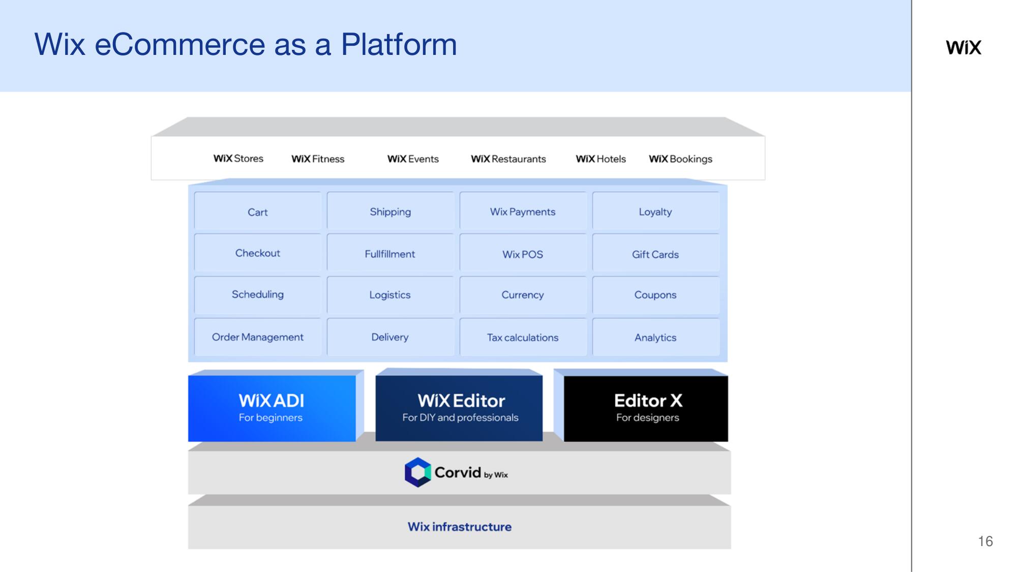Image resolution: width=1017 pixels, height=572 pixels.
Task: Click the Editor X For designers block
Action: pos(646,408)
